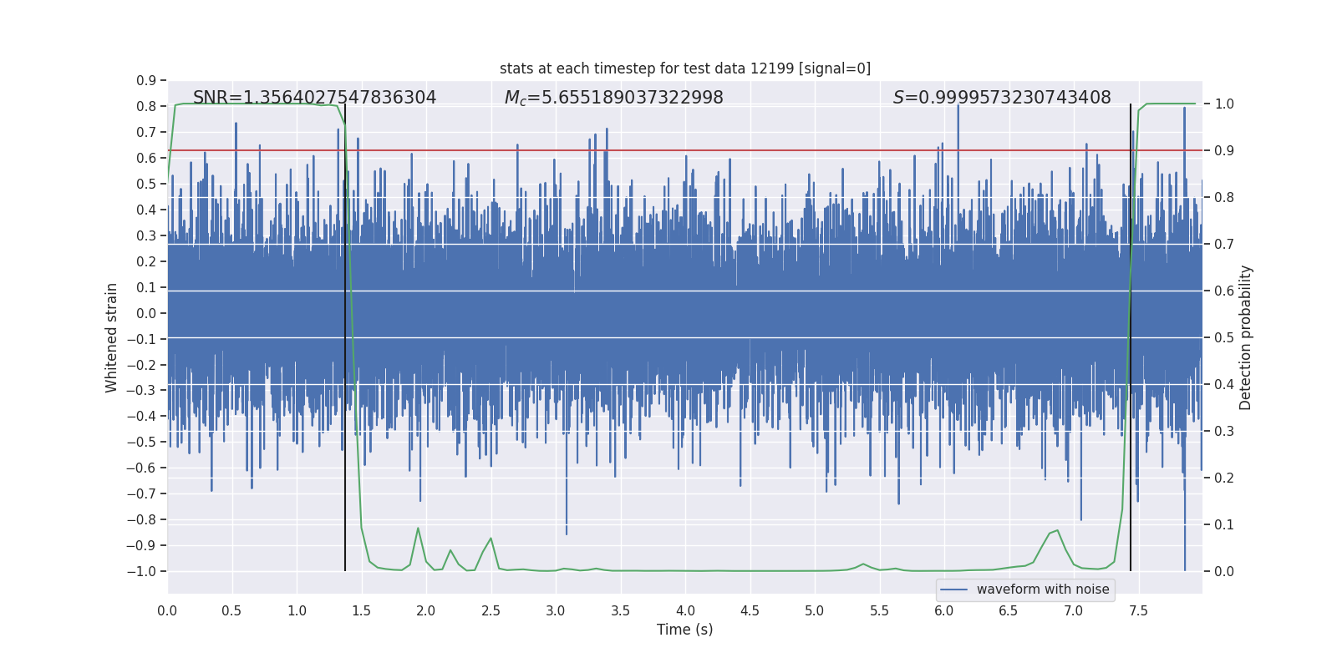Select the 5.0 time axis tick label
The height and width of the screenshot is (668, 1337).
(815, 610)
